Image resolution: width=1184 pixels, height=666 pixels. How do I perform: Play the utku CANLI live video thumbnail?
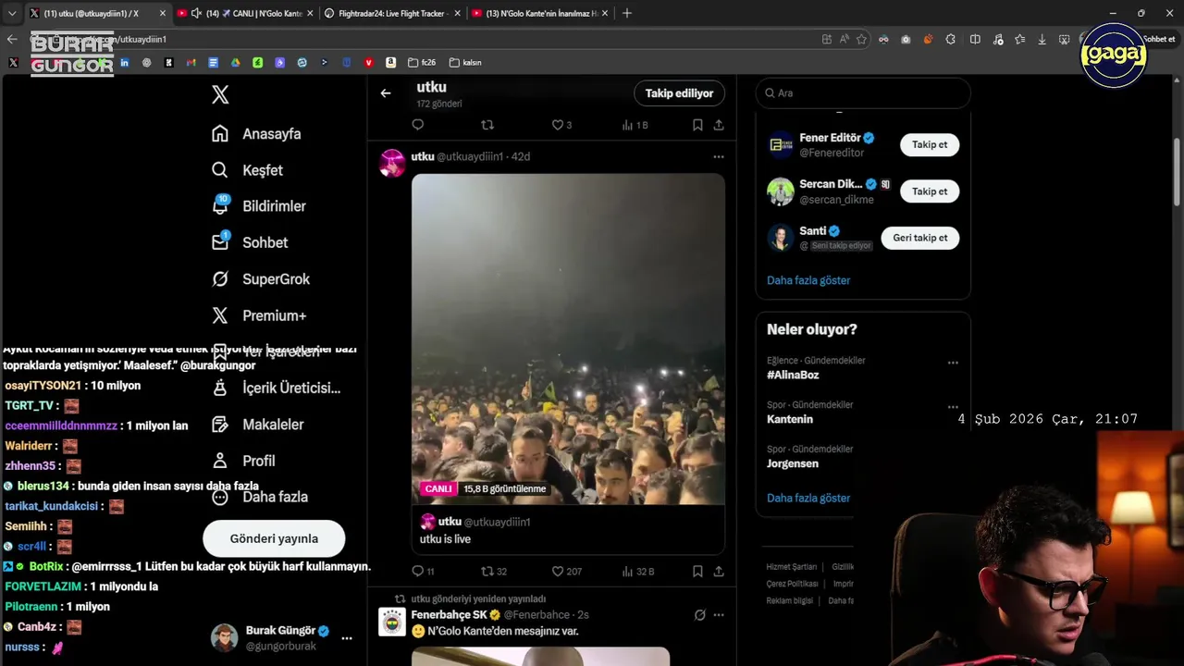568,339
